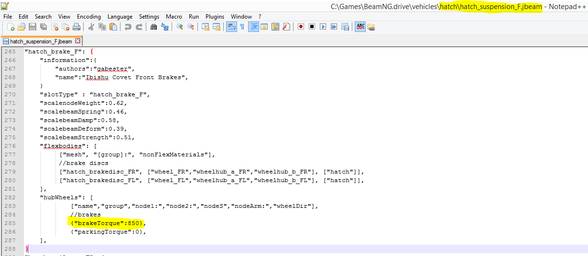Click the "scalebeamSpring":0.46 line

[83, 112]
